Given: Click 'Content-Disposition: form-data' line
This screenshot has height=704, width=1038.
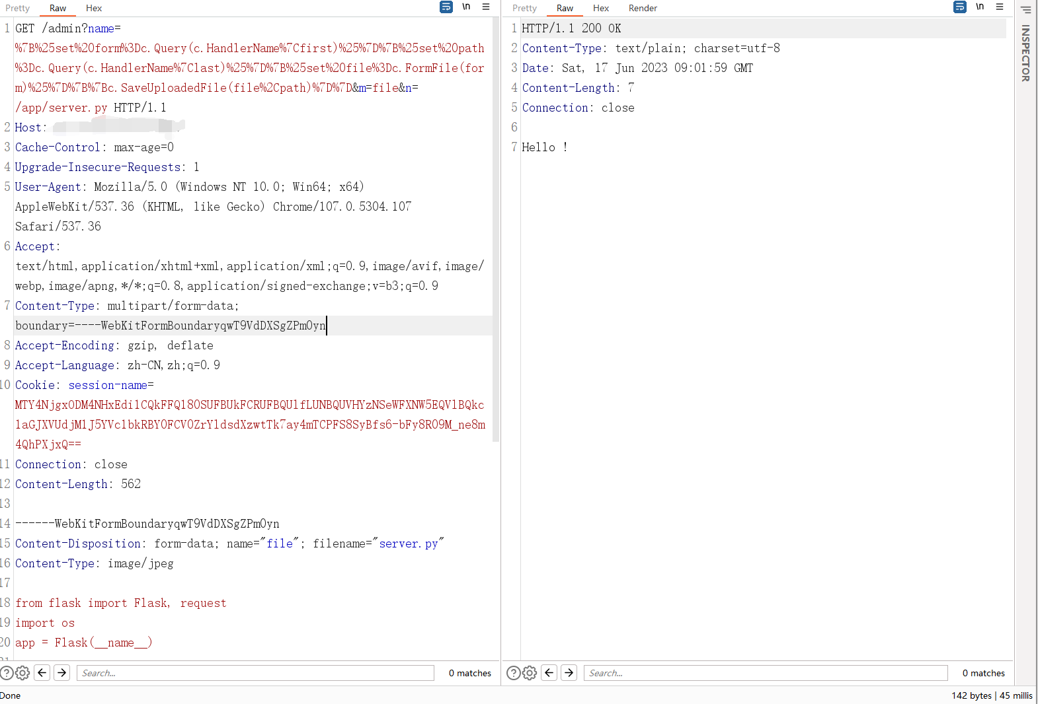Looking at the screenshot, I should pos(229,544).
